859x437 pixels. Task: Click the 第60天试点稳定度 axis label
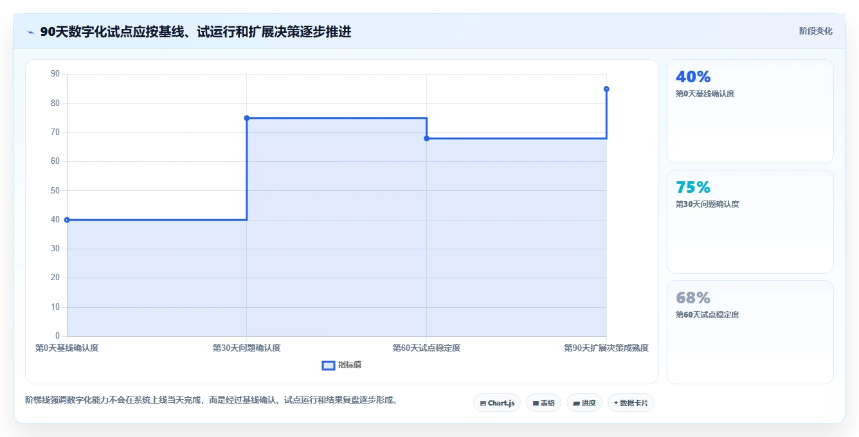(x=426, y=348)
